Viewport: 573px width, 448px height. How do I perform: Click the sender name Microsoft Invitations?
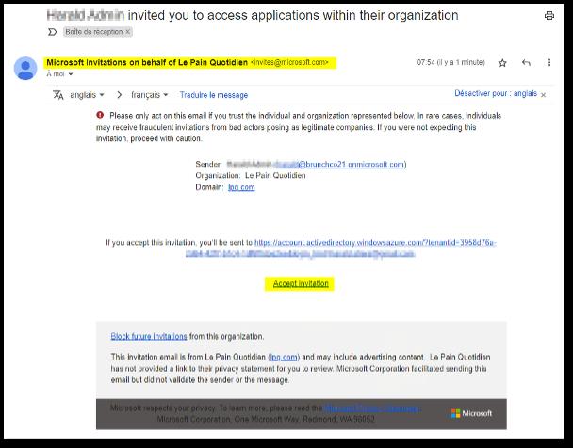pyautogui.click(x=147, y=62)
